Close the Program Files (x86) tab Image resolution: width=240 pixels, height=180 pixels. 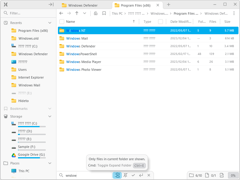pos(158,5)
